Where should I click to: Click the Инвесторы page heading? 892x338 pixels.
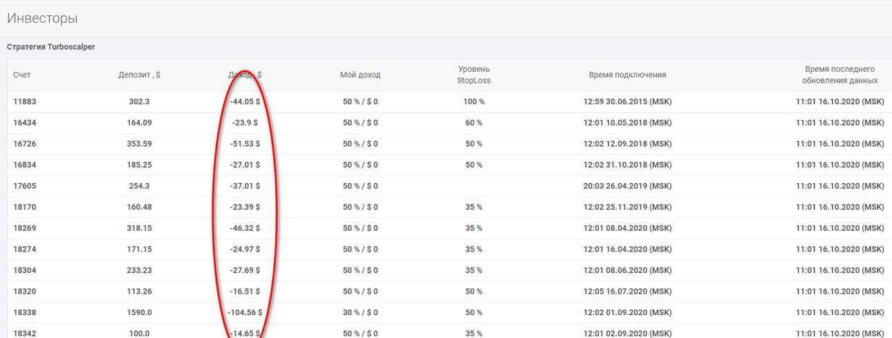(42, 19)
